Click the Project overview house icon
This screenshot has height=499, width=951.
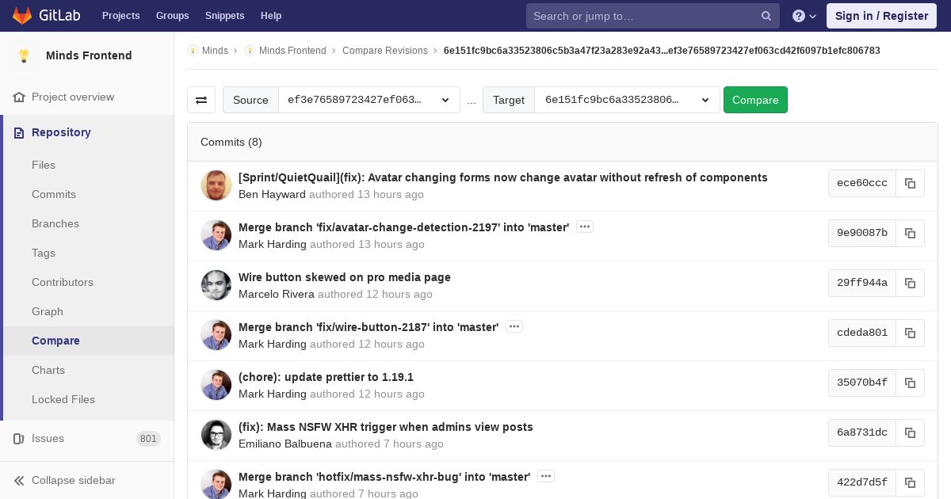click(x=19, y=97)
